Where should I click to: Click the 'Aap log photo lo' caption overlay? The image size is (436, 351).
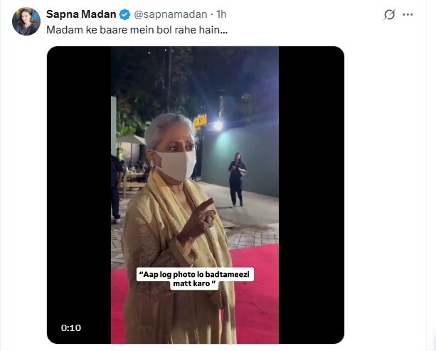184,278
